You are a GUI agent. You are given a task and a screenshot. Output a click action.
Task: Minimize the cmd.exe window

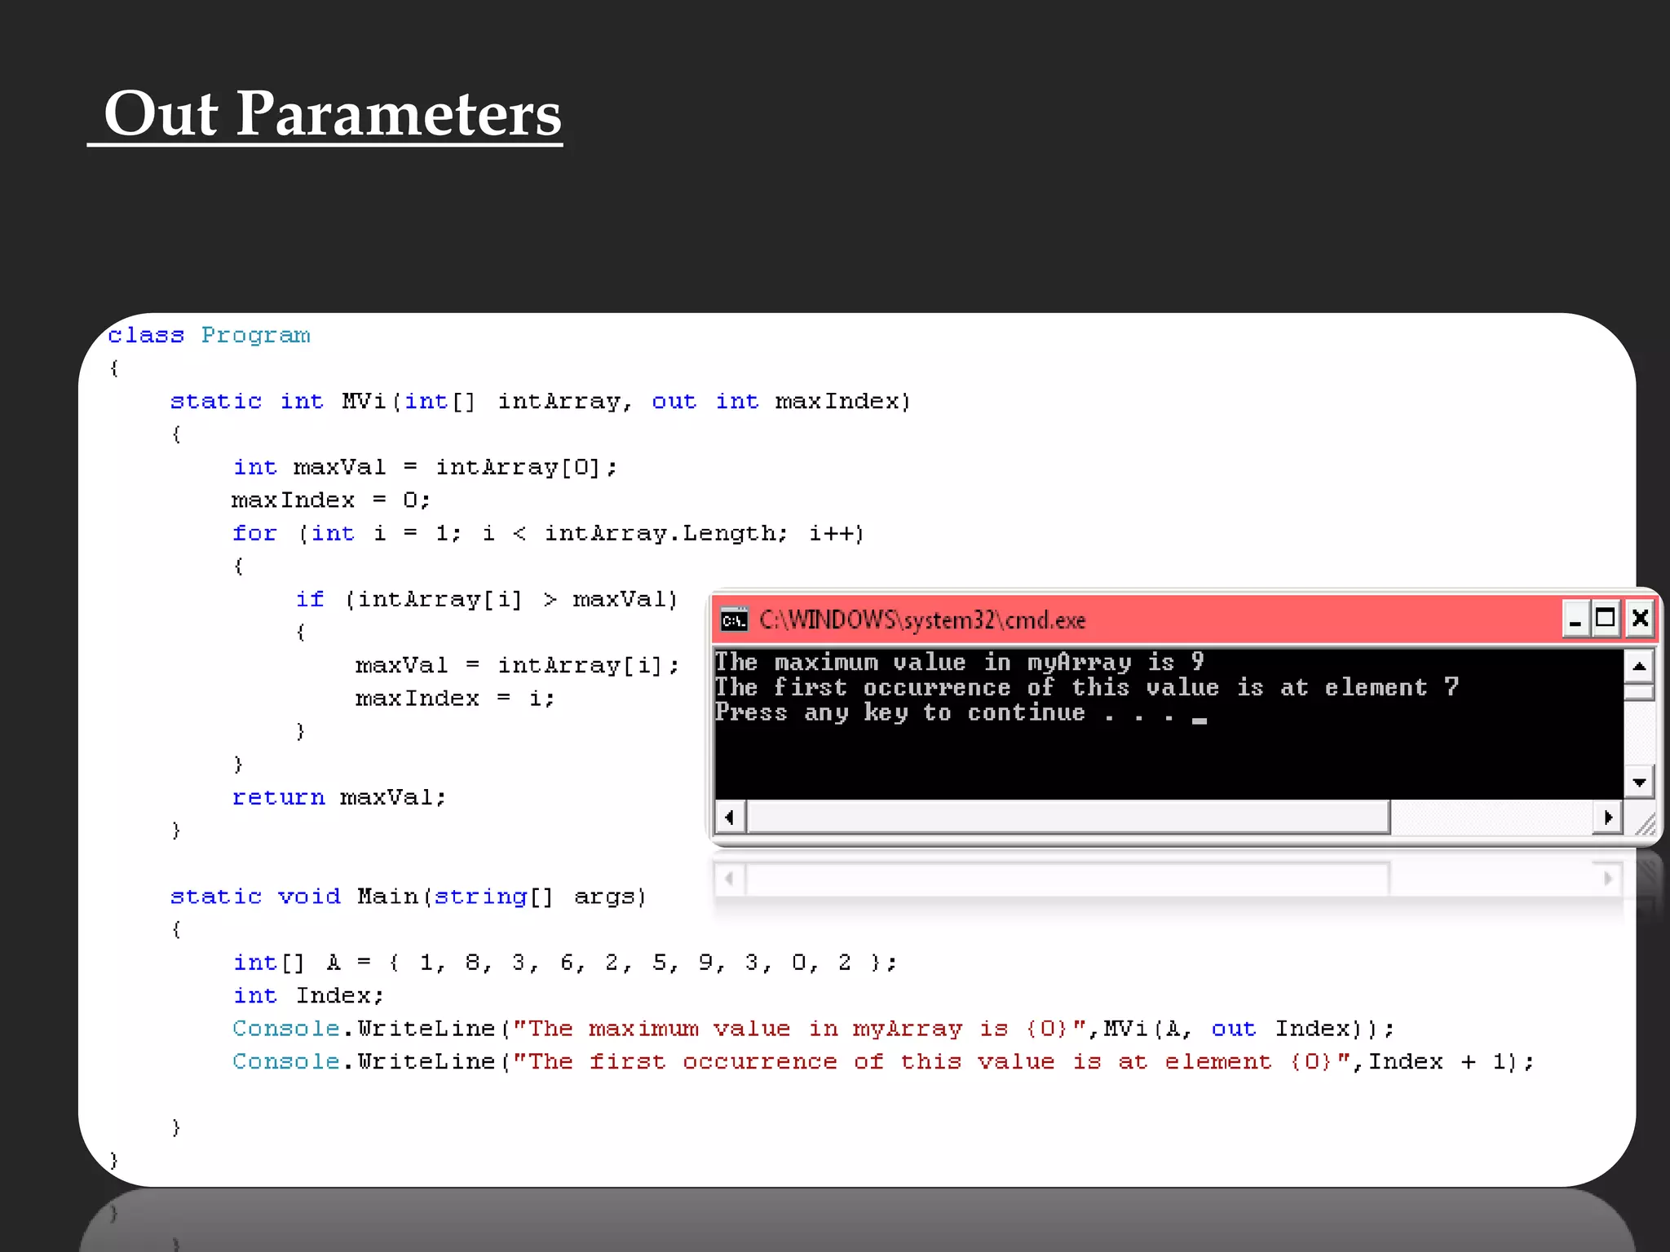[1575, 620]
